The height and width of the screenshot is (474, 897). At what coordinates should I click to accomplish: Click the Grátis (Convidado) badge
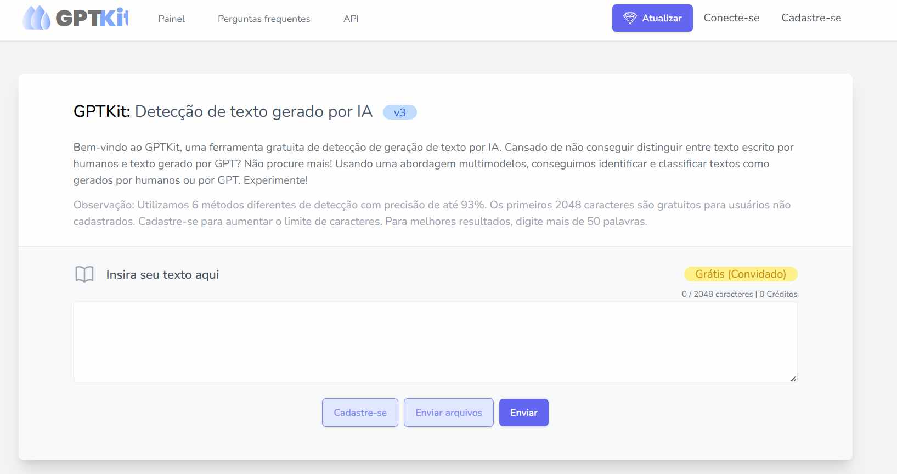pyautogui.click(x=741, y=274)
